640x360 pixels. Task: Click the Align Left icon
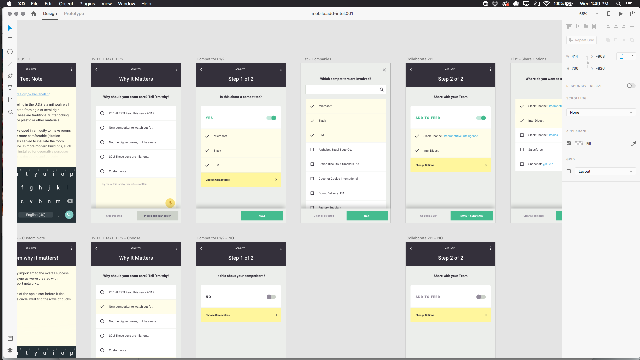click(x=608, y=26)
